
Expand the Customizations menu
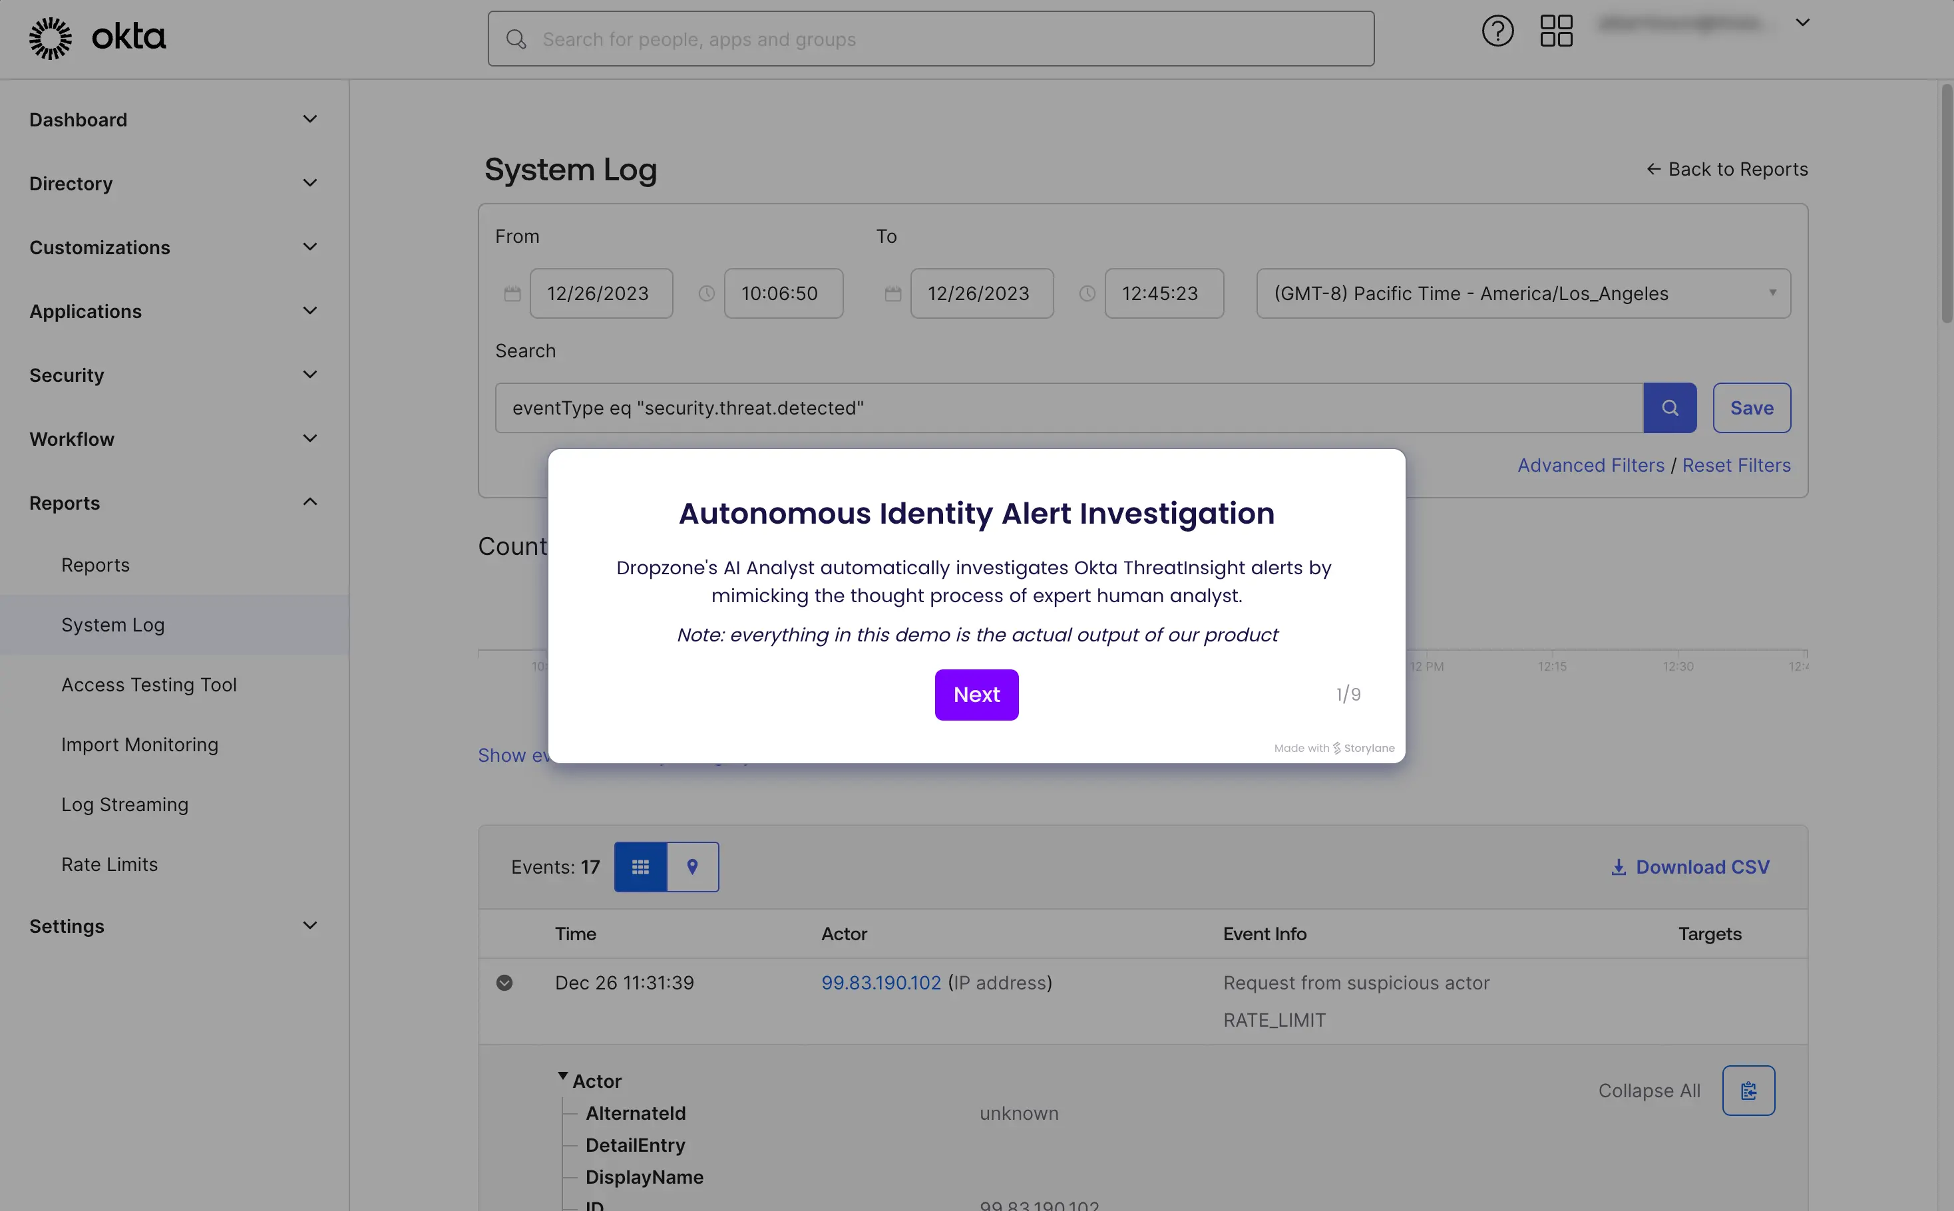pyautogui.click(x=174, y=248)
